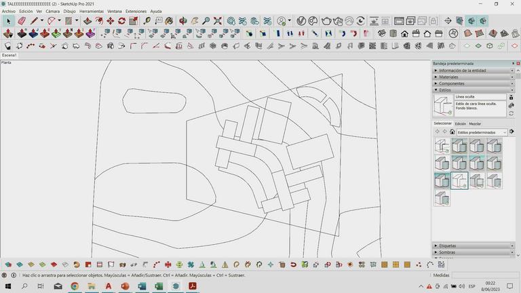This screenshot has height=293, width=521.
Task: Expand the Materiales panel
Action: coord(473,77)
